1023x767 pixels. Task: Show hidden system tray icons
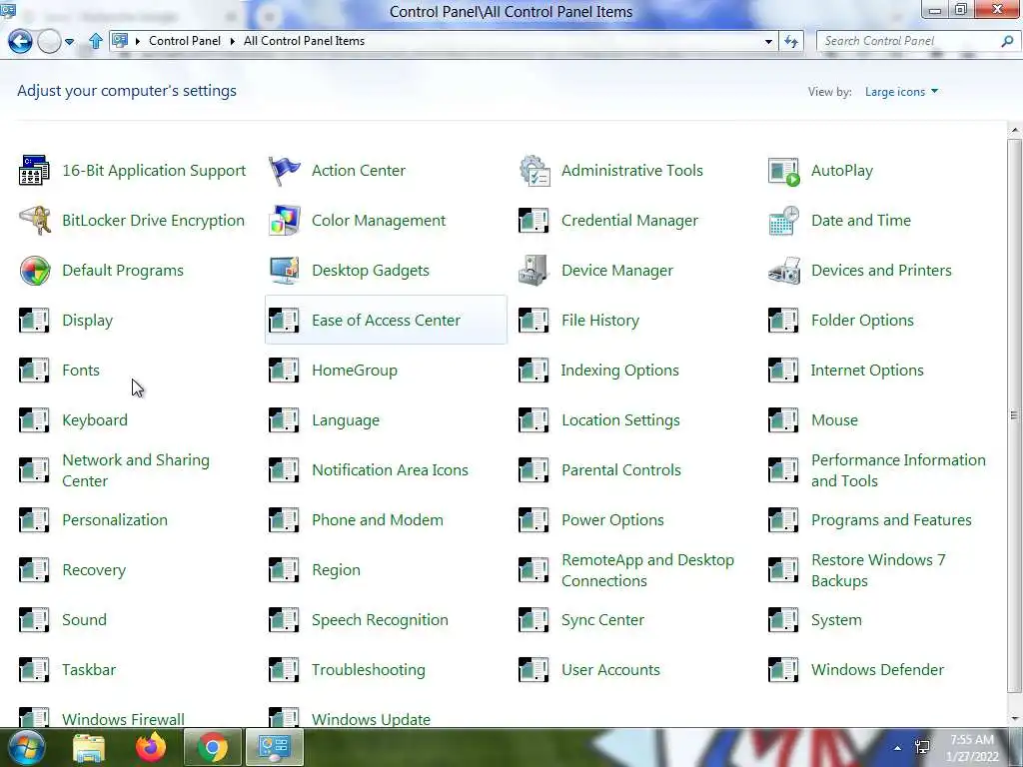[x=898, y=748]
